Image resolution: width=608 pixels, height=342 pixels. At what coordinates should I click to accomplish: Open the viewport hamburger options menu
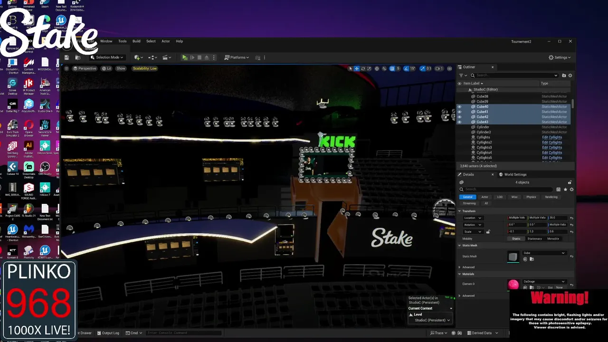click(66, 68)
